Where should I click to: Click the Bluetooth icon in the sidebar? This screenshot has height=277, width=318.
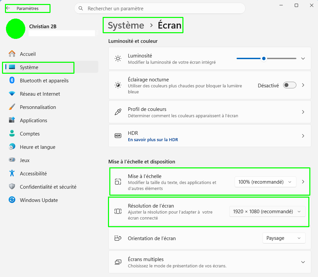pyautogui.click(x=12, y=80)
